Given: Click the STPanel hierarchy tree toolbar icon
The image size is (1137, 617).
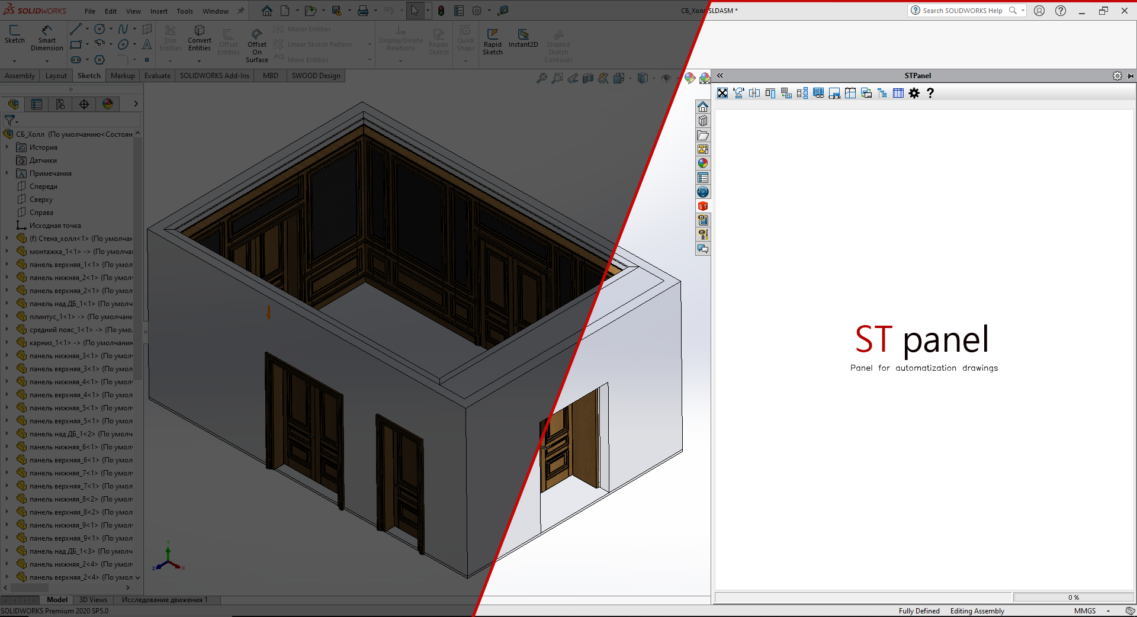Looking at the screenshot, I should click(882, 93).
